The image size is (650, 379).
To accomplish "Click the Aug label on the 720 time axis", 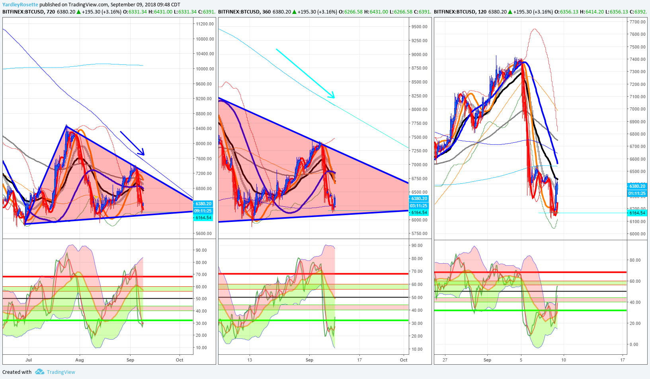I will (x=80, y=360).
